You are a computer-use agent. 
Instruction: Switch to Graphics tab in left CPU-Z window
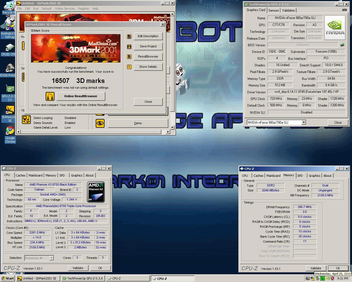pos(76,175)
